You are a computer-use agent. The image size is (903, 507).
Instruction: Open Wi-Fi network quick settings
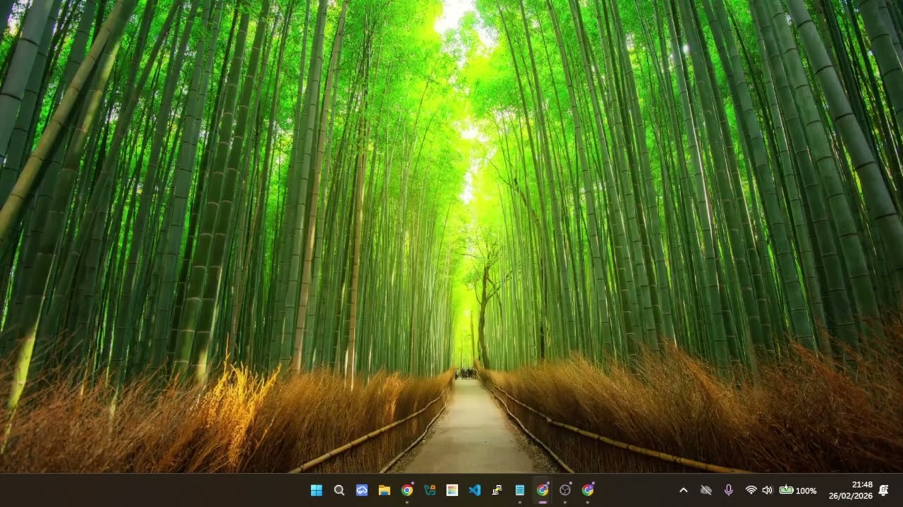click(x=751, y=490)
